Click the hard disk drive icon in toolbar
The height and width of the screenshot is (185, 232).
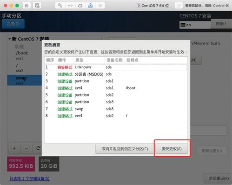point(80,6)
